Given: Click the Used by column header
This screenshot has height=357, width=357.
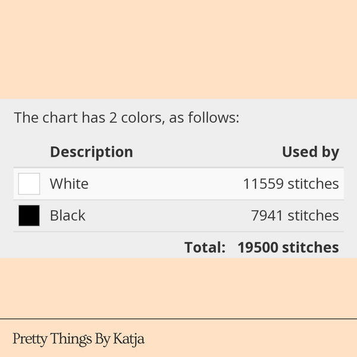Looking at the screenshot, I should (x=310, y=152).
